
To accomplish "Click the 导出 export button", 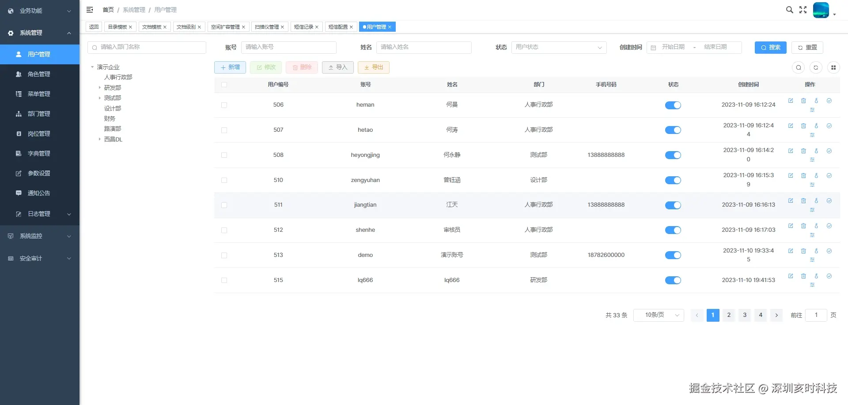I will tap(374, 67).
